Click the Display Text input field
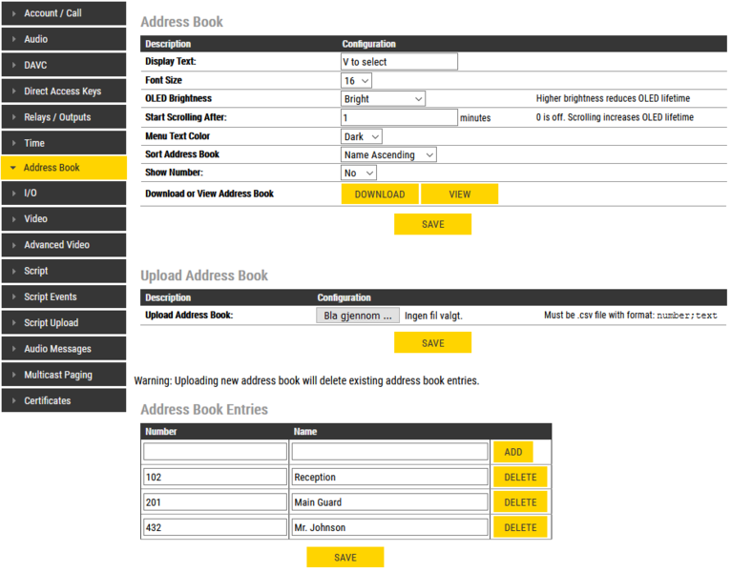The height and width of the screenshot is (572, 731). (399, 61)
